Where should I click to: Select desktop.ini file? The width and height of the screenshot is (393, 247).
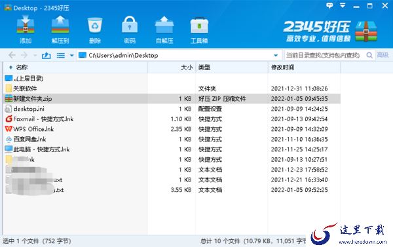(172, 109)
